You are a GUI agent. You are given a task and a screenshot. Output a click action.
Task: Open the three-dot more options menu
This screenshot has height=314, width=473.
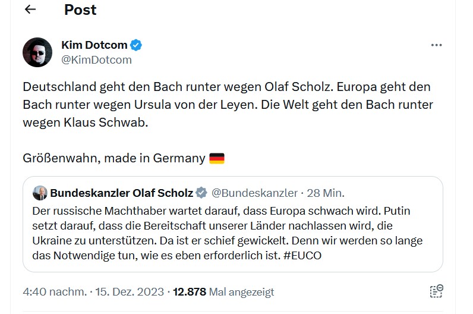click(437, 45)
